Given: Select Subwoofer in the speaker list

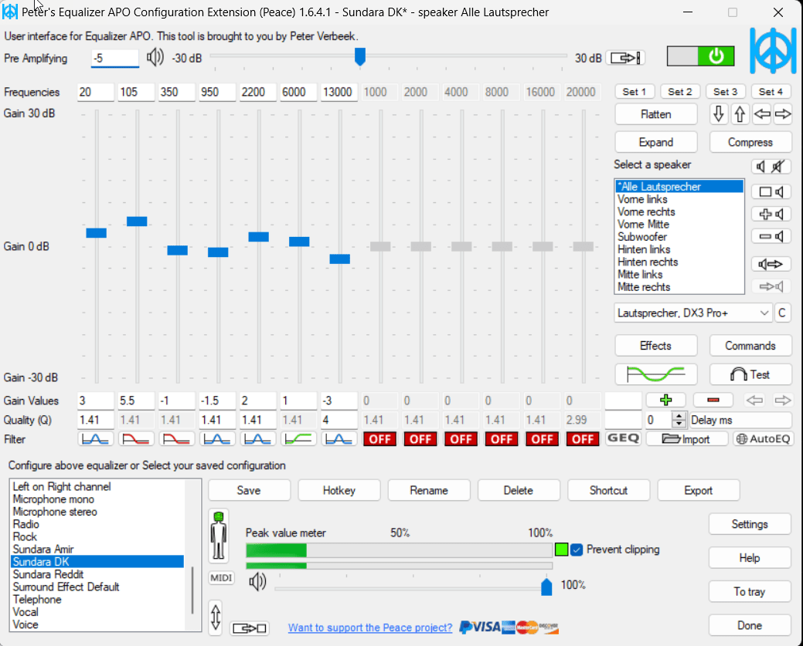Looking at the screenshot, I should [679, 237].
